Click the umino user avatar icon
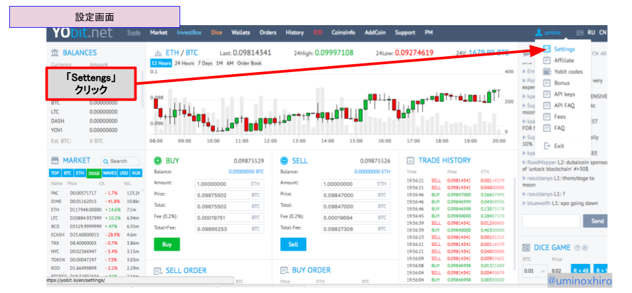The height and width of the screenshot is (293, 632). pos(539,32)
